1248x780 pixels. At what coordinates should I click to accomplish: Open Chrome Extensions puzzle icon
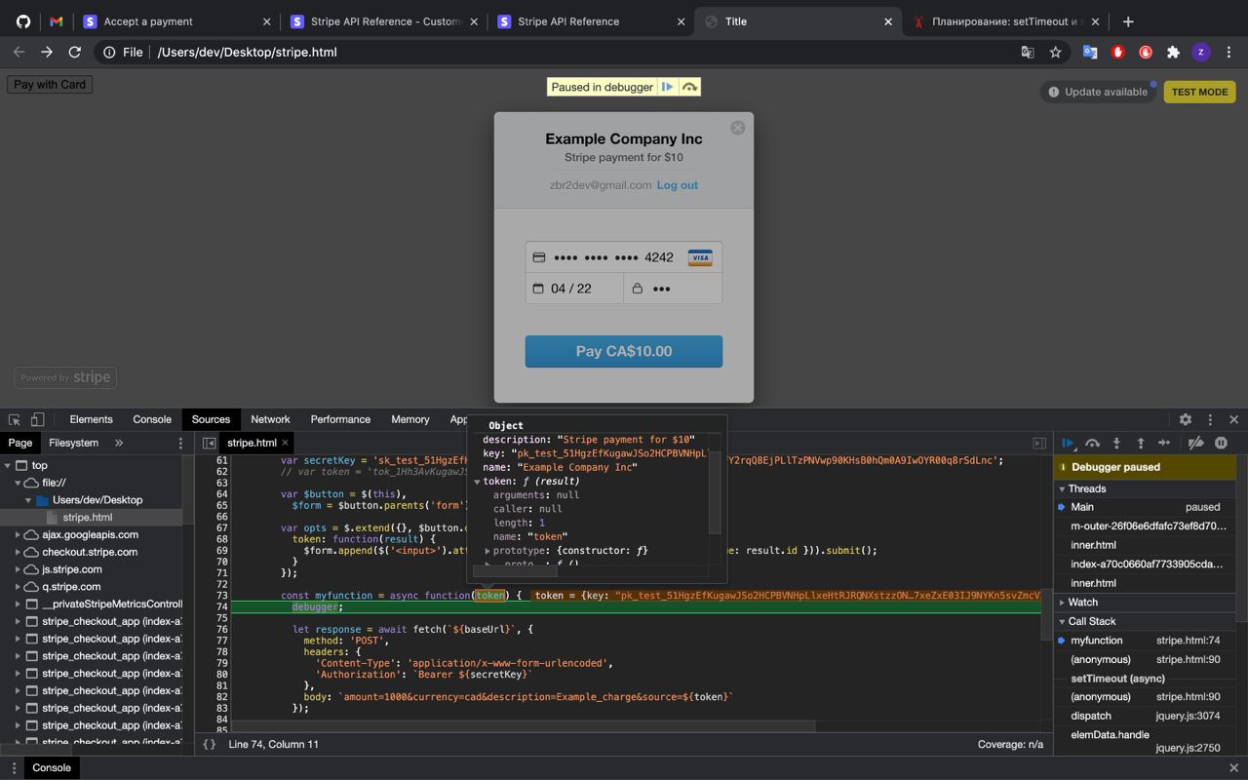coord(1173,53)
